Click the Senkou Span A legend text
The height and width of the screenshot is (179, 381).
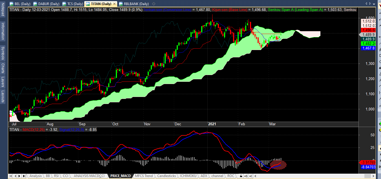coord(296,10)
